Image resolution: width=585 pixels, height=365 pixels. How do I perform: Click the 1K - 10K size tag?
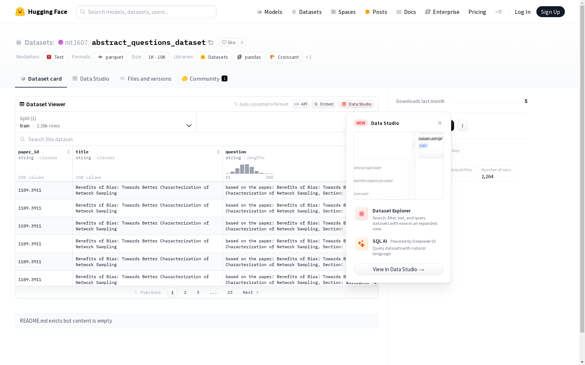[157, 57]
